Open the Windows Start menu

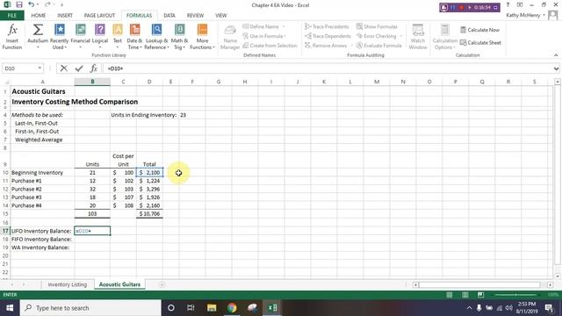(x=10, y=308)
